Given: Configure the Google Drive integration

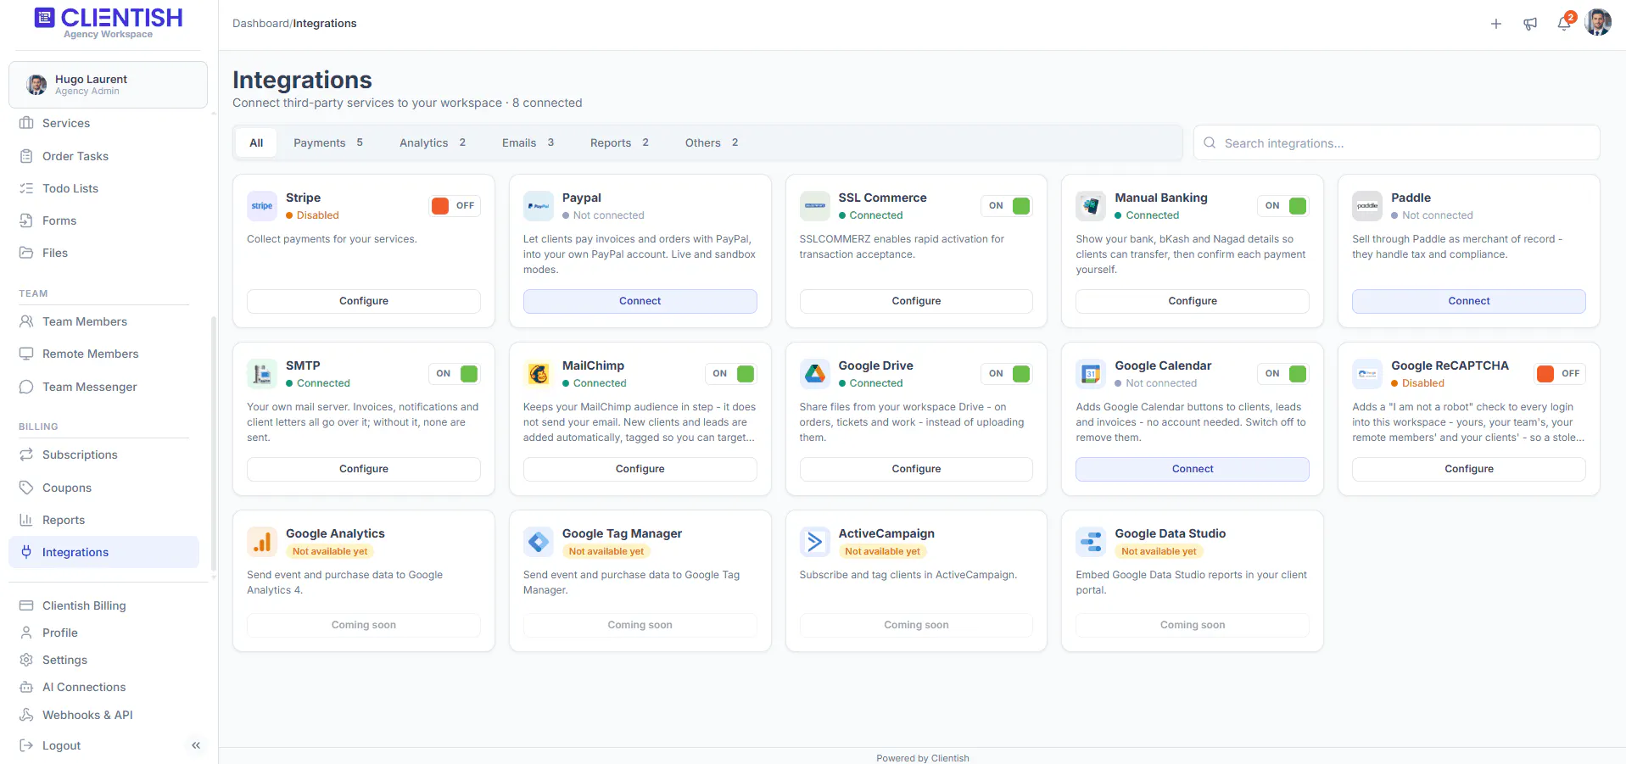Looking at the screenshot, I should point(916,469).
